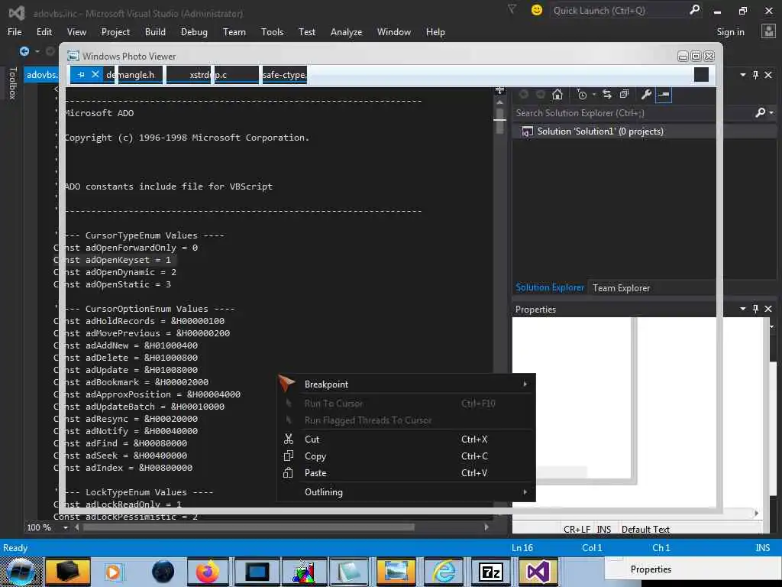Open the media player taskbar icon
The image size is (782, 587).
tap(113, 572)
